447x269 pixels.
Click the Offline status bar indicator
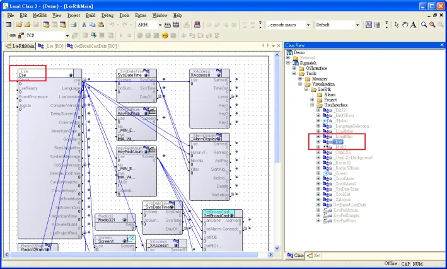tap(390, 263)
